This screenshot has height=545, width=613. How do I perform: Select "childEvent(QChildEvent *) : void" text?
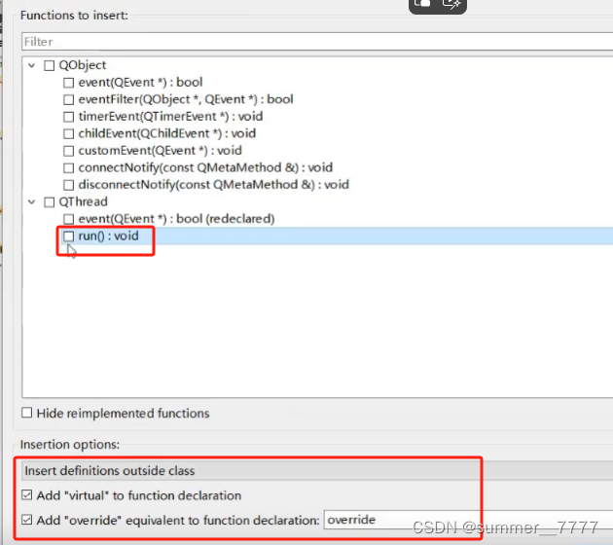(167, 133)
